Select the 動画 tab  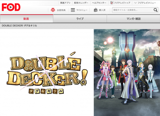pos(26,19)
